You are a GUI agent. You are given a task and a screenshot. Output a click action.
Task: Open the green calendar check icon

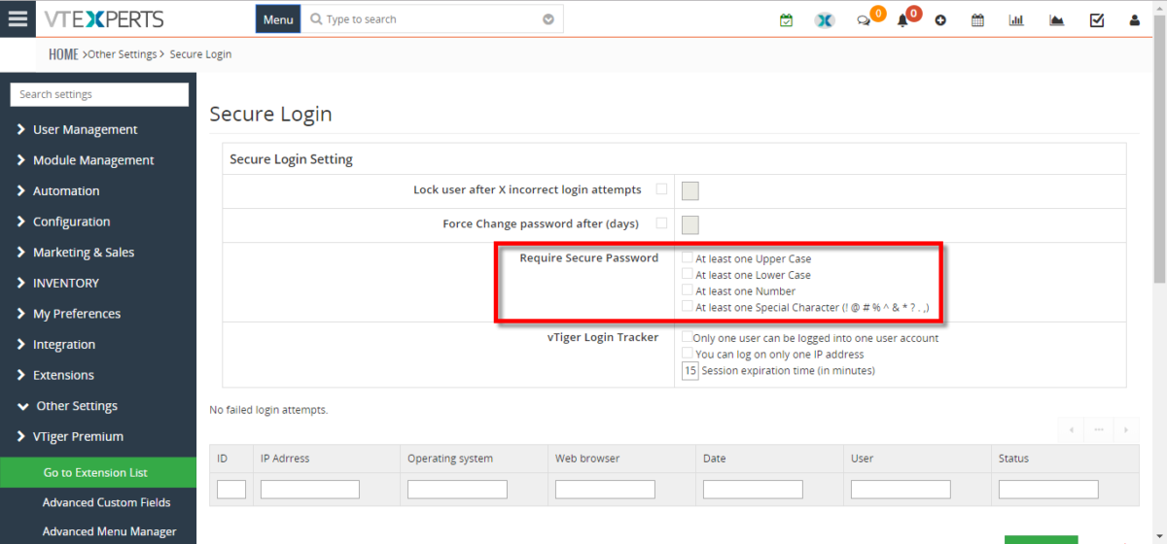pos(786,19)
